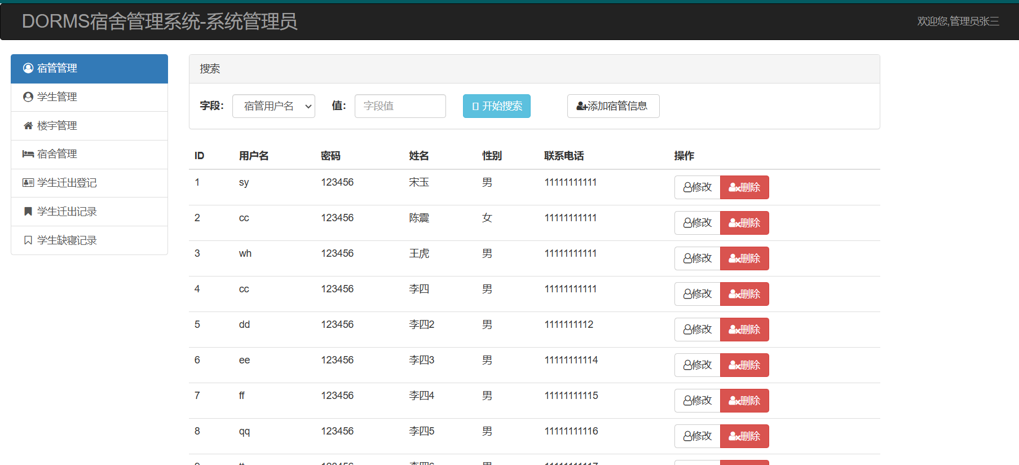
Task: Click the 密码 column header
Action: 330,156
